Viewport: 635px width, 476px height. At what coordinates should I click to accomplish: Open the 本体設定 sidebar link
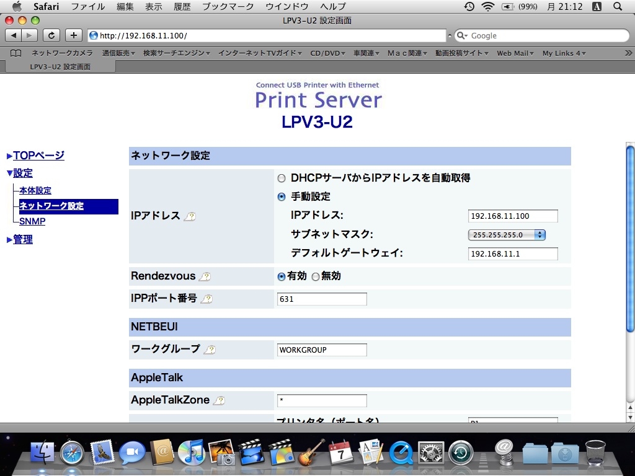tap(35, 190)
